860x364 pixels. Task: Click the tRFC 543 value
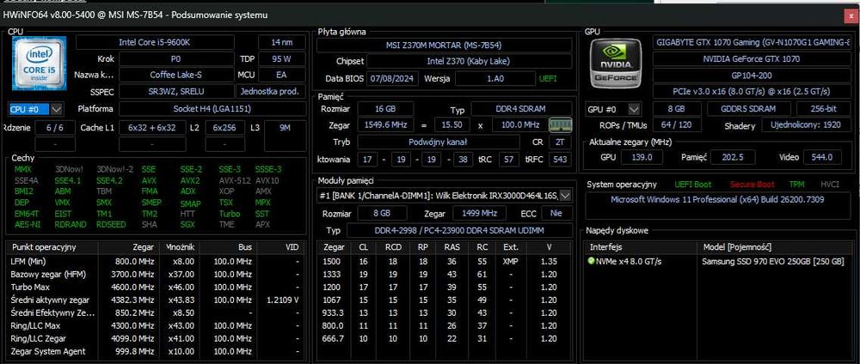(x=560, y=160)
